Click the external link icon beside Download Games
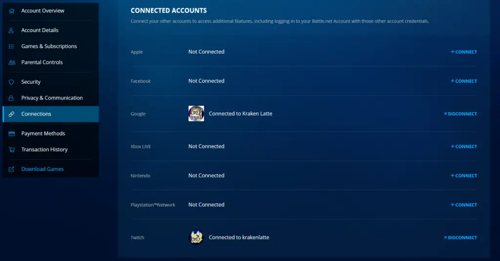 [12, 169]
